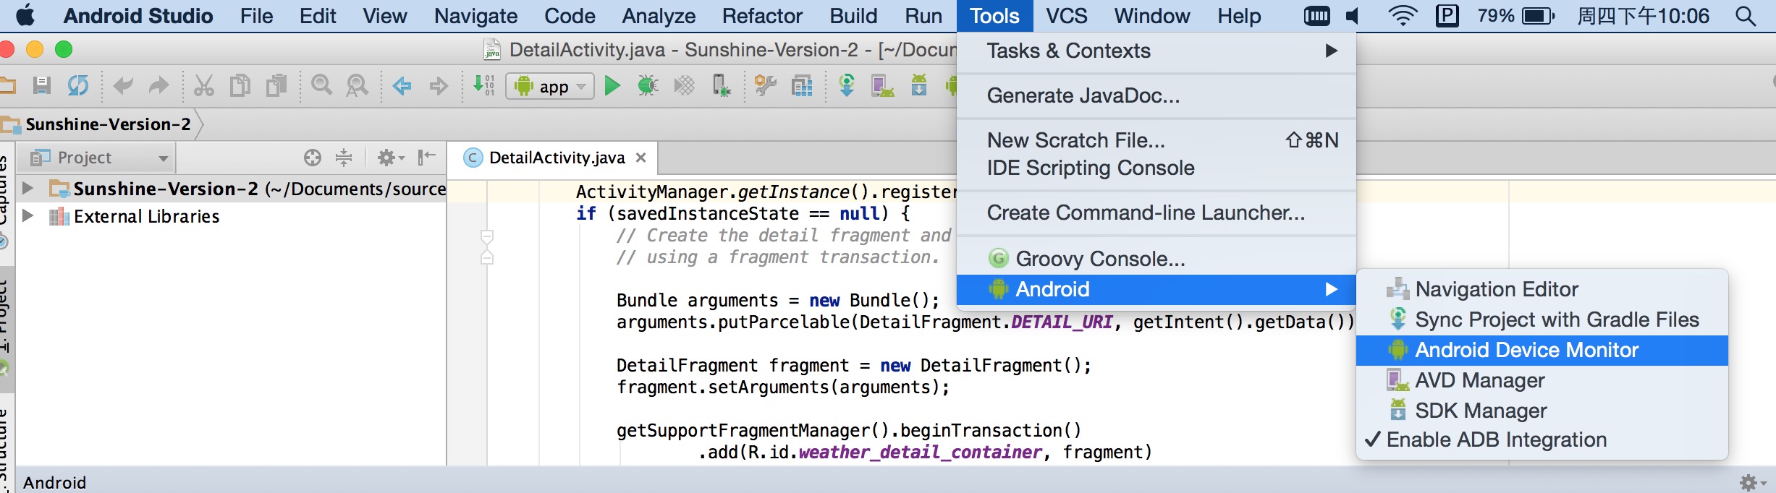Open the VCS menu

pyautogui.click(x=1066, y=16)
